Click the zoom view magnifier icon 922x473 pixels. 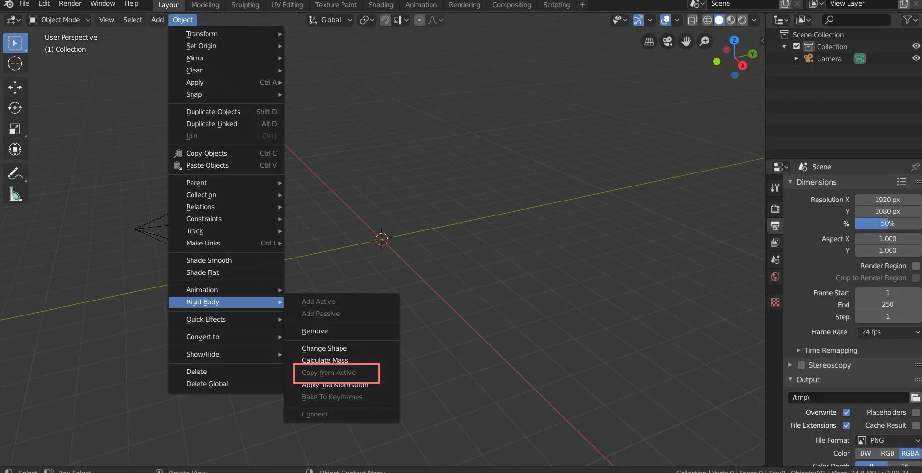pyautogui.click(x=705, y=42)
